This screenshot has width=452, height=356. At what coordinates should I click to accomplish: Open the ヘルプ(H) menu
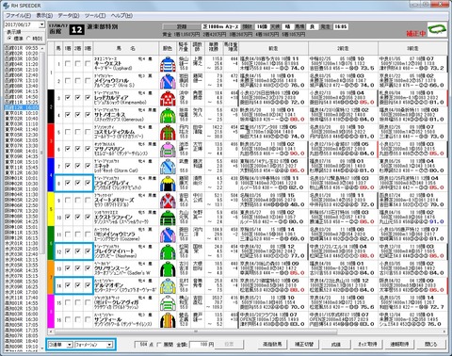click(121, 15)
